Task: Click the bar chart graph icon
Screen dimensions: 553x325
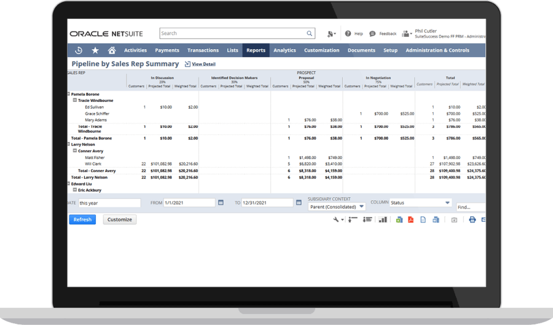Action: 383,219
